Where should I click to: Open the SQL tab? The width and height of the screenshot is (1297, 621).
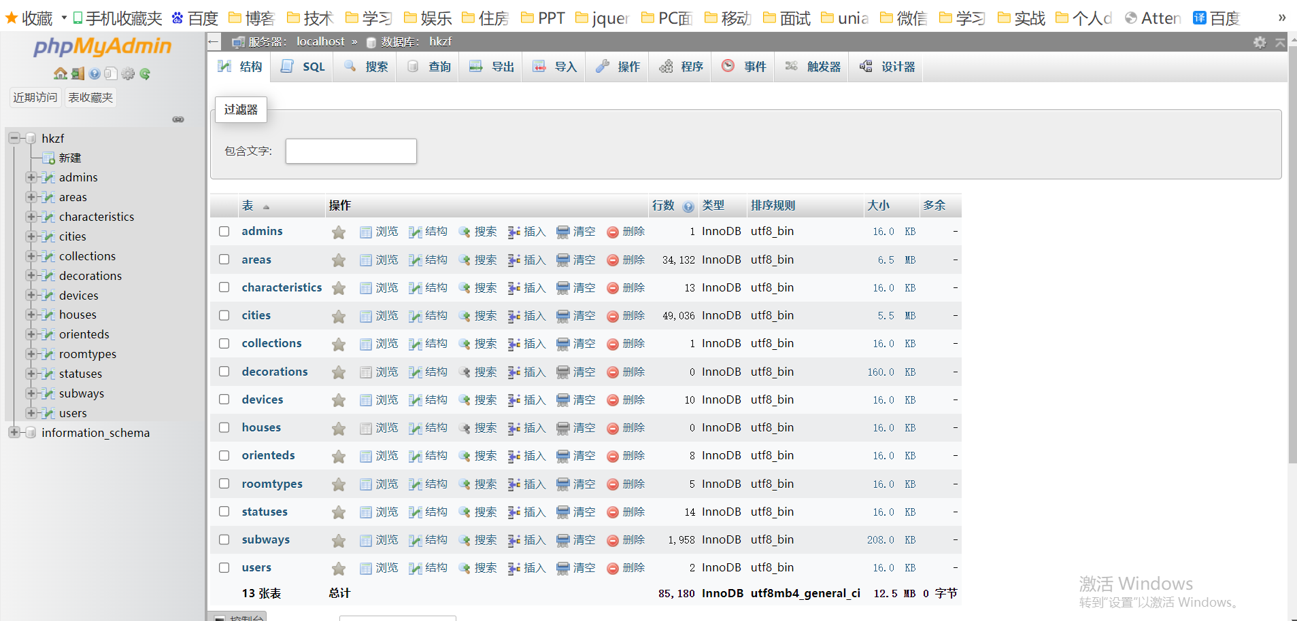[302, 67]
